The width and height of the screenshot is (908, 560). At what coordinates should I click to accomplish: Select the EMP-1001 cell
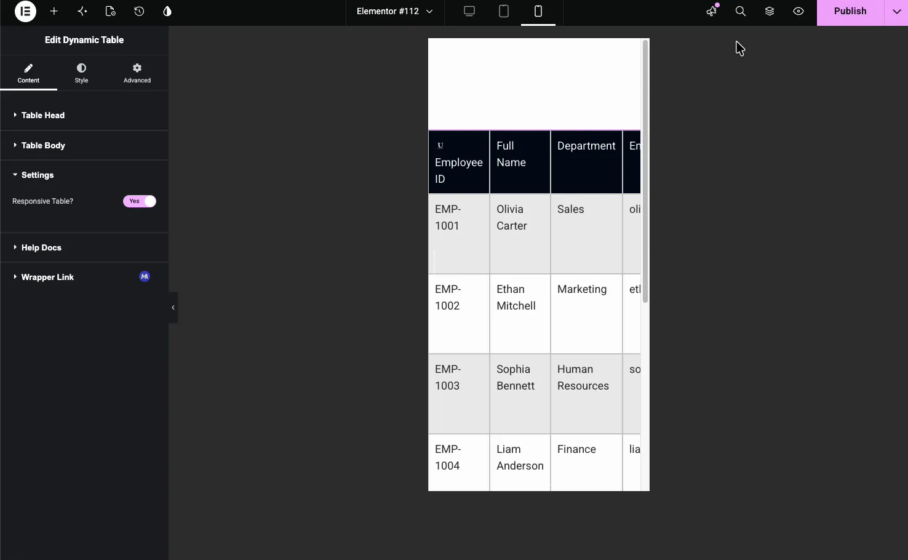coord(459,234)
